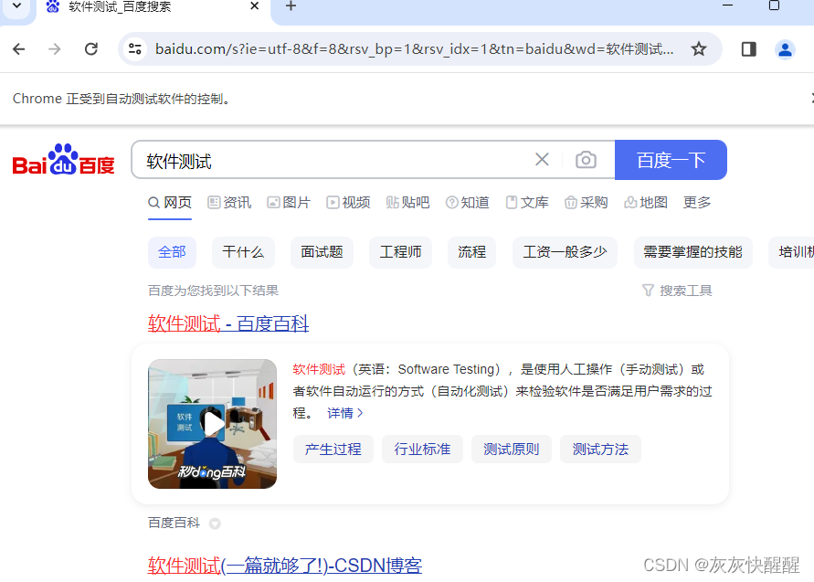Screen dimensions: 814x582
Task: Open 搜索工具 filter
Action: coord(677,291)
